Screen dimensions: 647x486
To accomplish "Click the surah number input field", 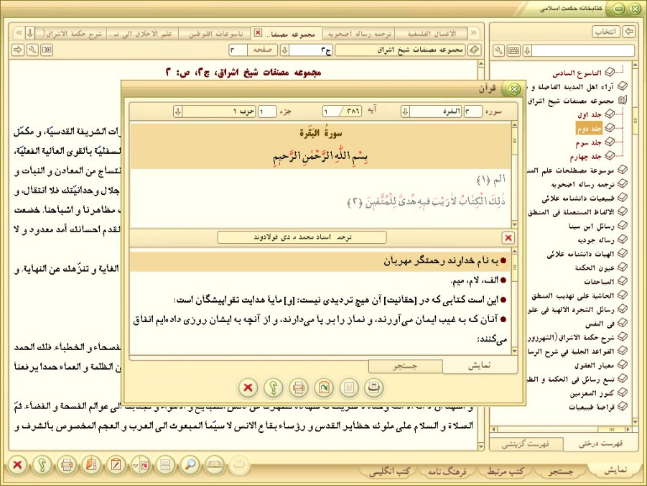I will tap(473, 111).
